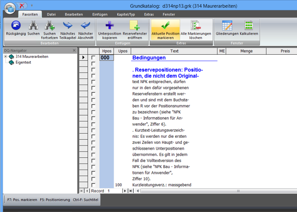This screenshot has width=297, height=212.
Task: Tick the checkbox beside Upos 100 row
Action: 93,185
